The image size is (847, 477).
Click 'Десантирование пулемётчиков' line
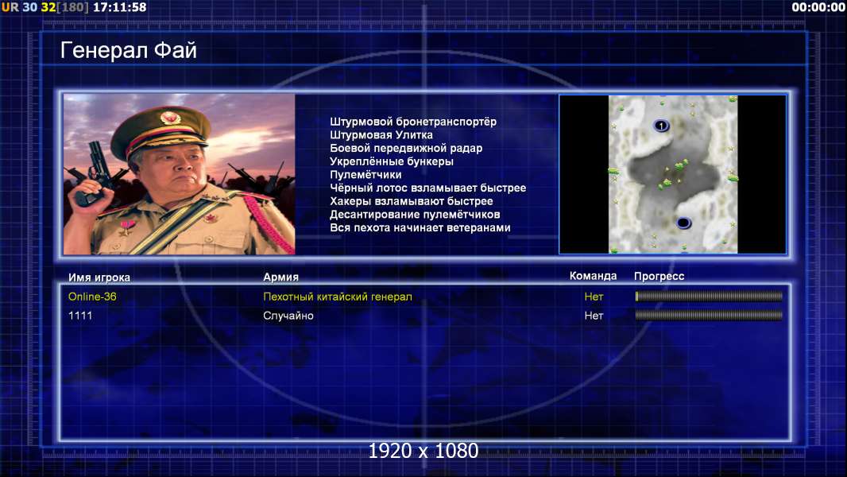click(x=415, y=215)
